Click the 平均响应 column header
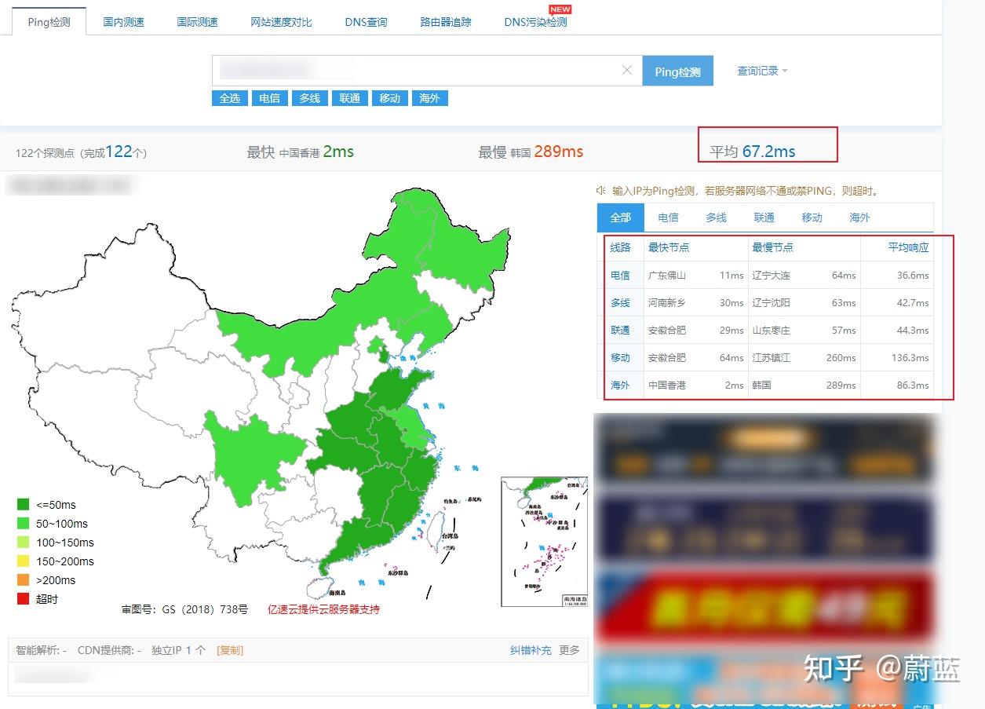The image size is (985, 709). click(x=908, y=247)
